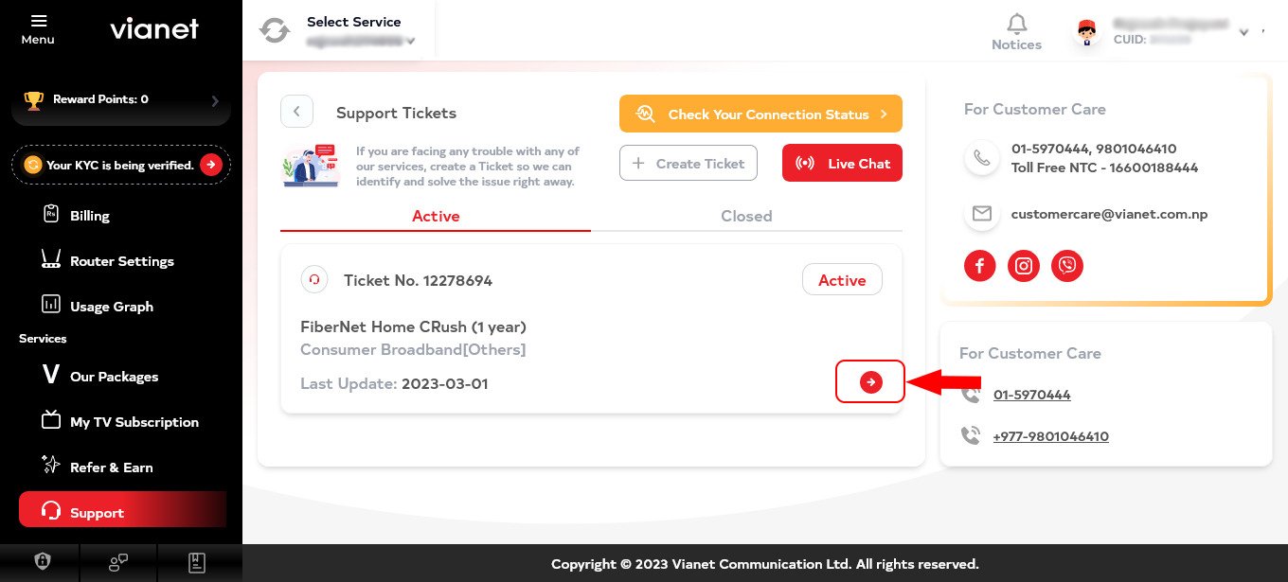
Task: Click the shield lock icon in bottom bar
Action: point(42,562)
